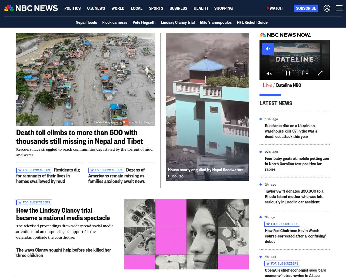Open the user account profile icon

click(x=327, y=8)
